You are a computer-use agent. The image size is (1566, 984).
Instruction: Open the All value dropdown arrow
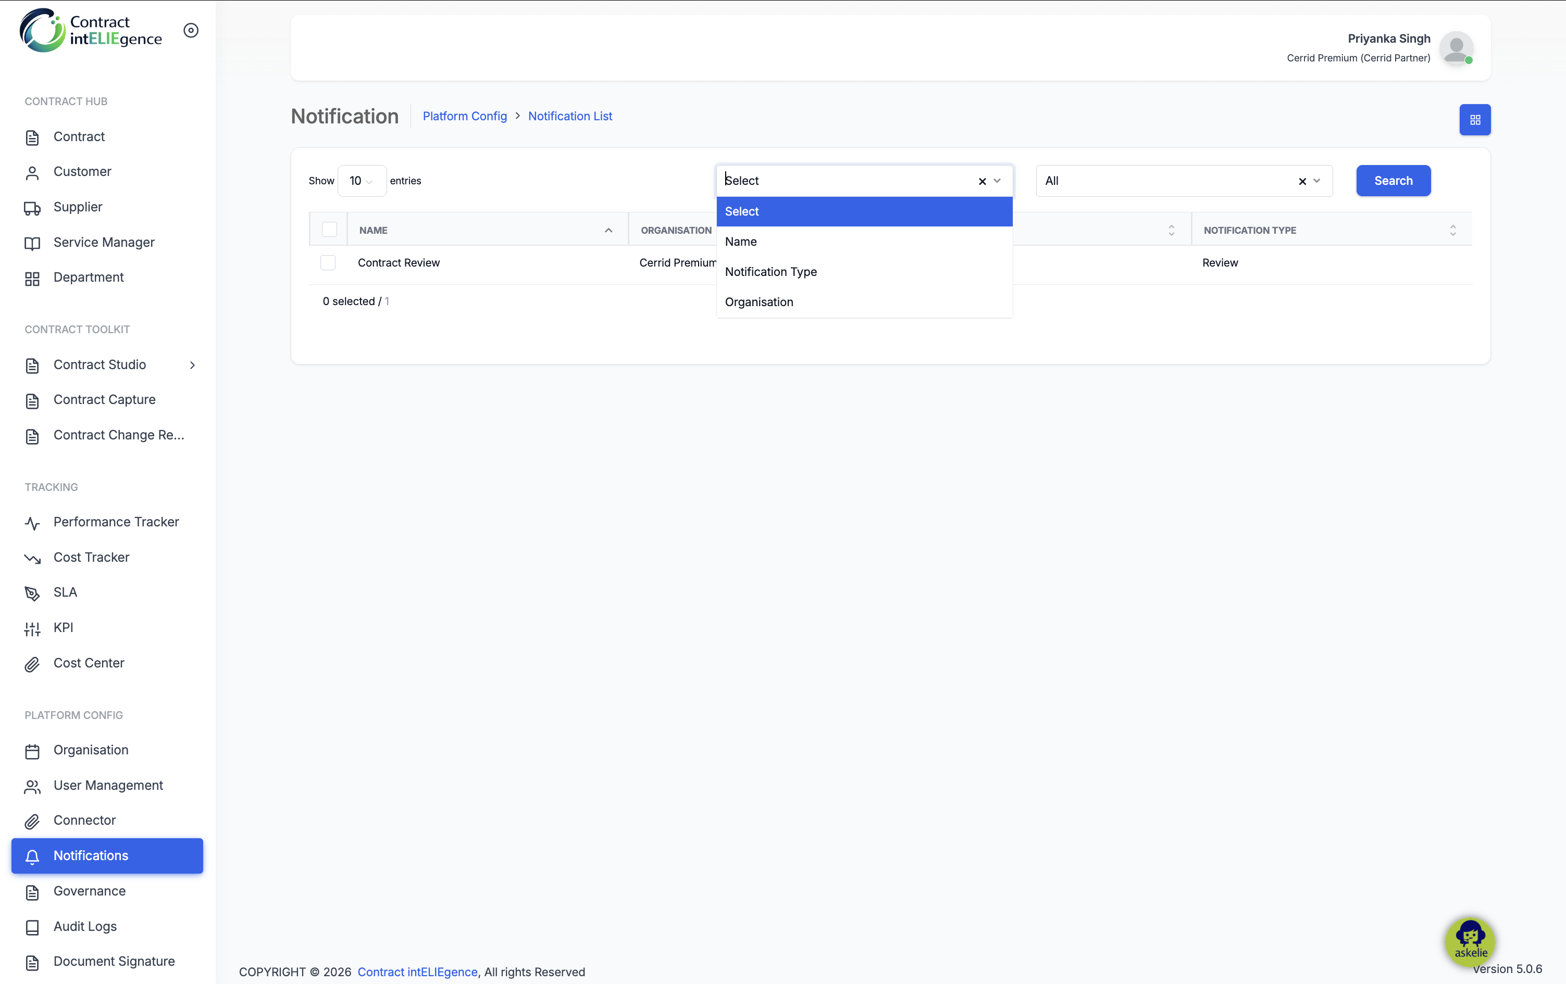click(1316, 181)
